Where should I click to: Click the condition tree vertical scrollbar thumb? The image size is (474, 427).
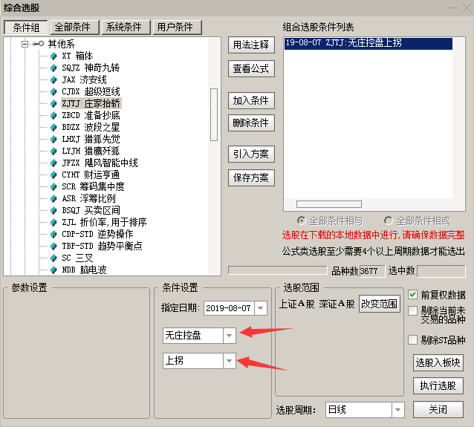[x=214, y=114]
